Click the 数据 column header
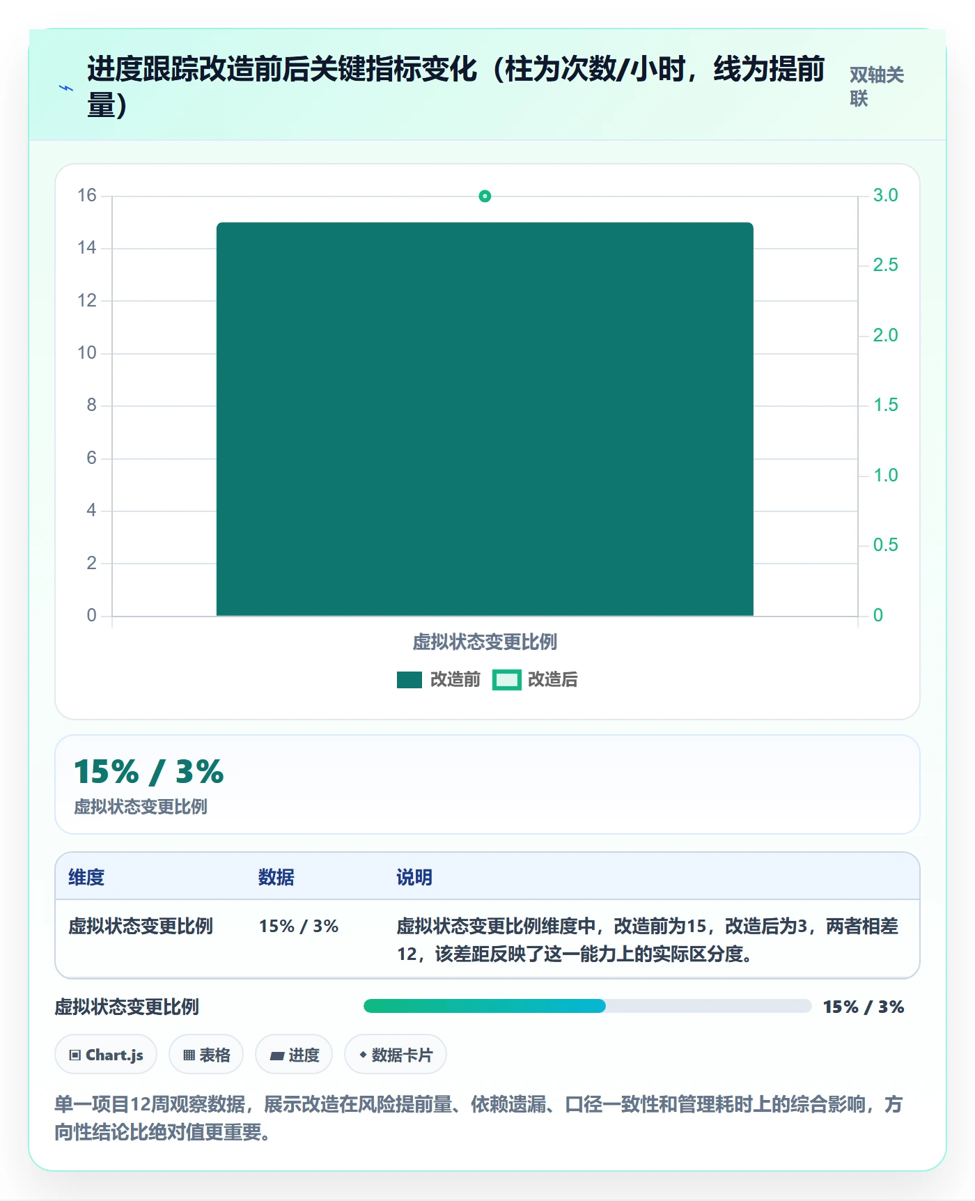Screen dimensions: 975x1201 point(276,877)
